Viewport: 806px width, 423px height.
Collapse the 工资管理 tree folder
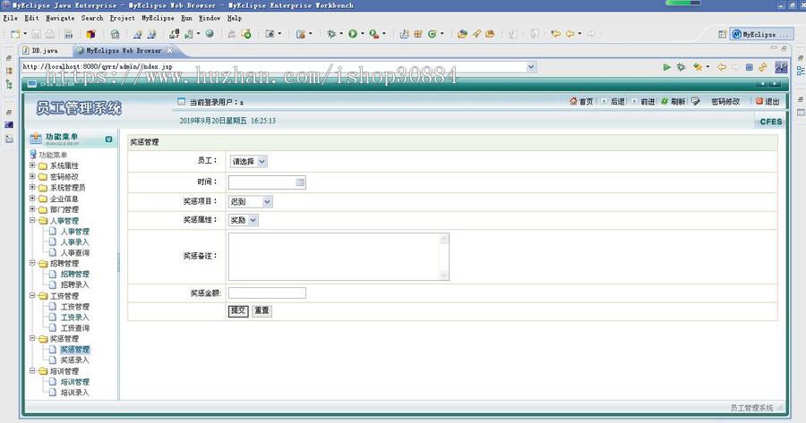pyautogui.click(x=32, y=296)
